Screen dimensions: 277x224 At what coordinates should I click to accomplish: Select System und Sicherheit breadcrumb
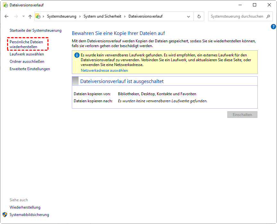(102, 16)
